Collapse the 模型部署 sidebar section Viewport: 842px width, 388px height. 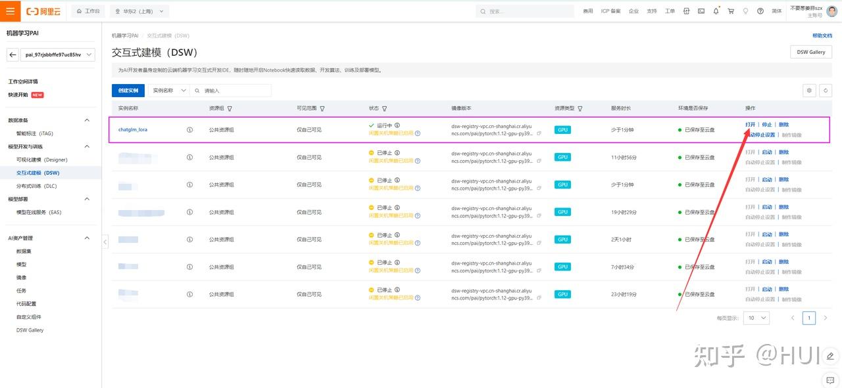[x=87, y=199]
